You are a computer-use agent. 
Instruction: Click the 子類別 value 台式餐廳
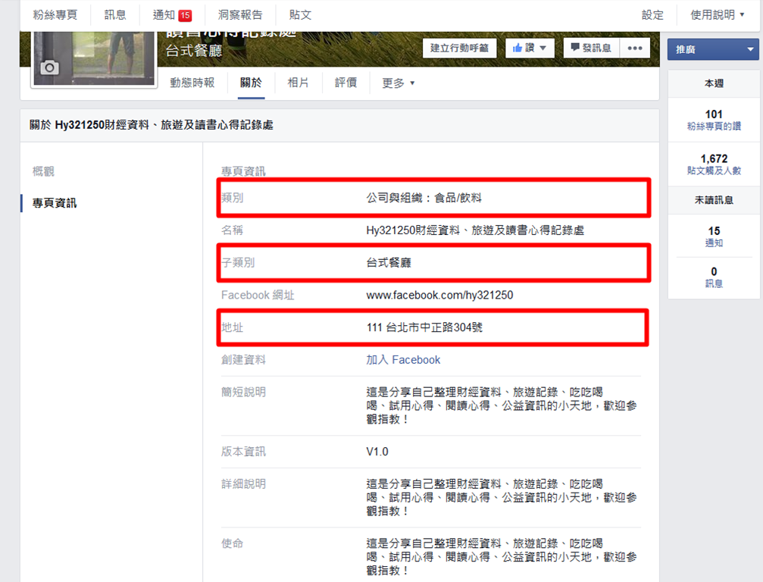click(389, 263)
